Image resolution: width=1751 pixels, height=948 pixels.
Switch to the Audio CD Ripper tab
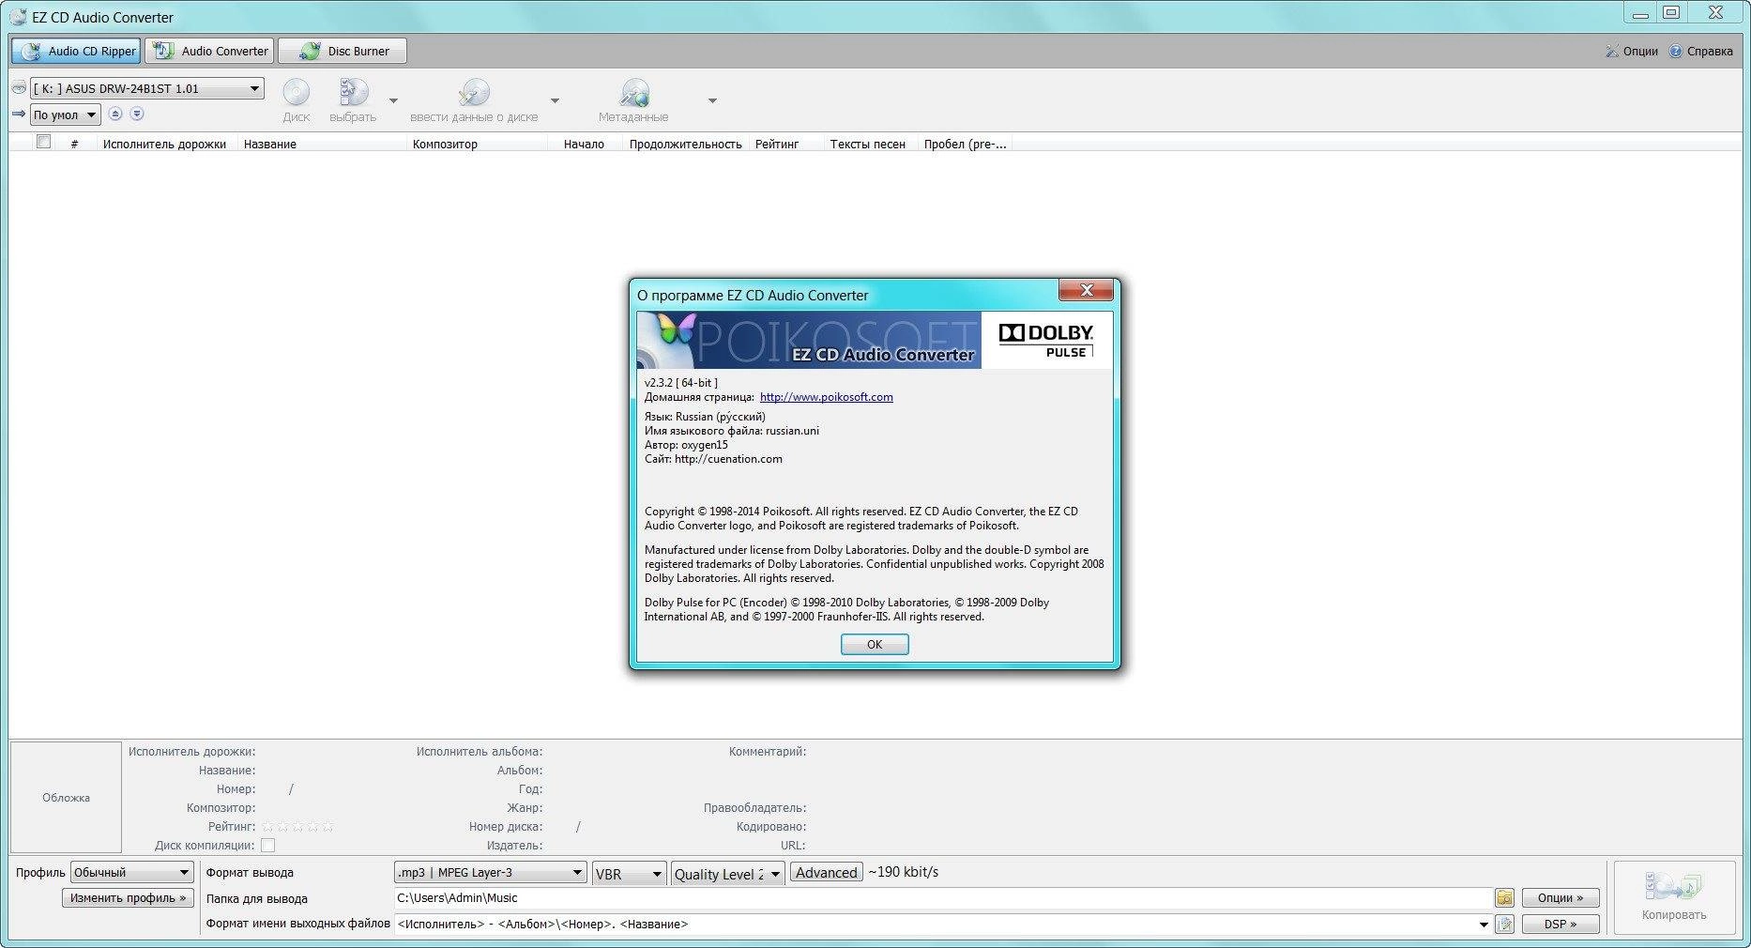coord(76,51)
